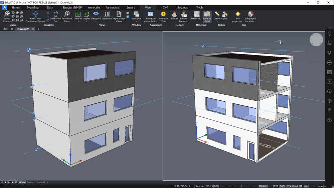Open the Viewports tool
The image size is (334, 188).
[x=107, y=16]
